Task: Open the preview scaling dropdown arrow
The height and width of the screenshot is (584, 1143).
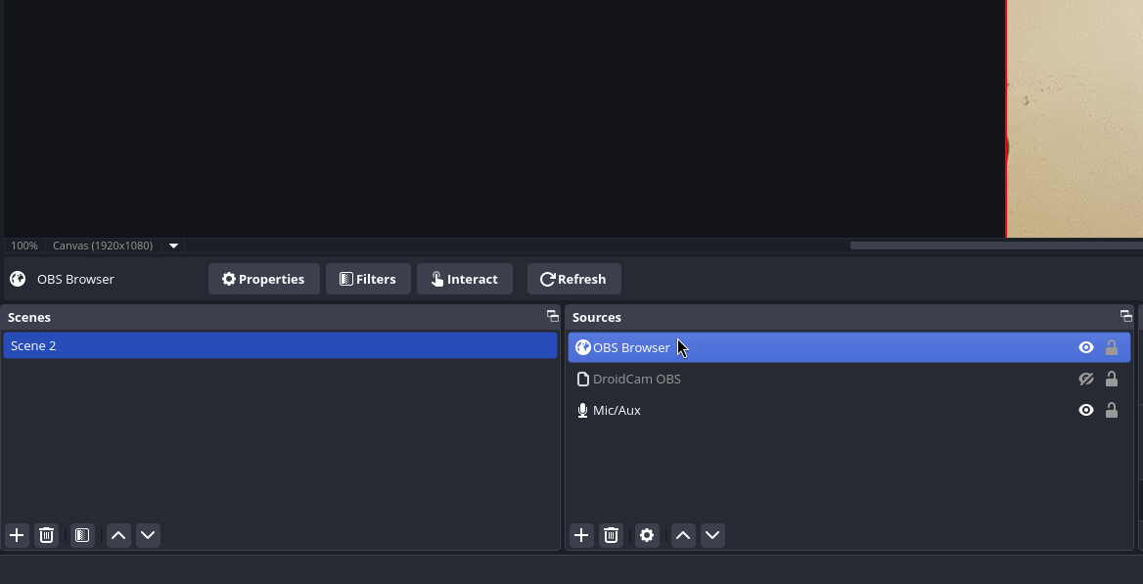Action: click(x=173, y=246)
